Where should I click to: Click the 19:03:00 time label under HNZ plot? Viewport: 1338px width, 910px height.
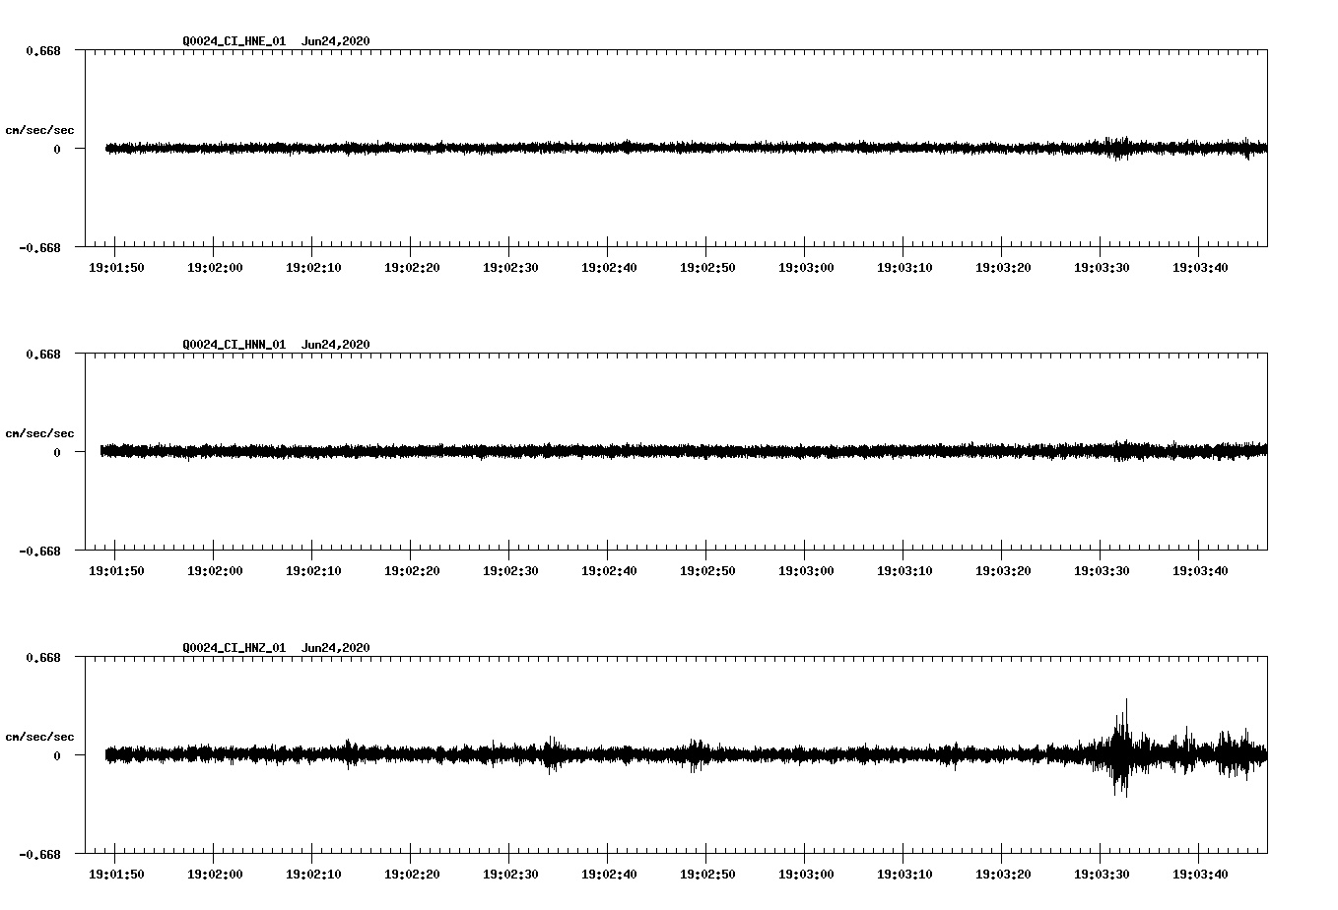806,874
